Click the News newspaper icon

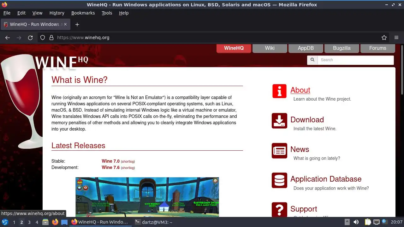coord(279,151)
